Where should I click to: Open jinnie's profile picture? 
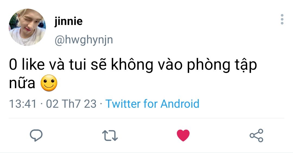click(x=27, y=27)
